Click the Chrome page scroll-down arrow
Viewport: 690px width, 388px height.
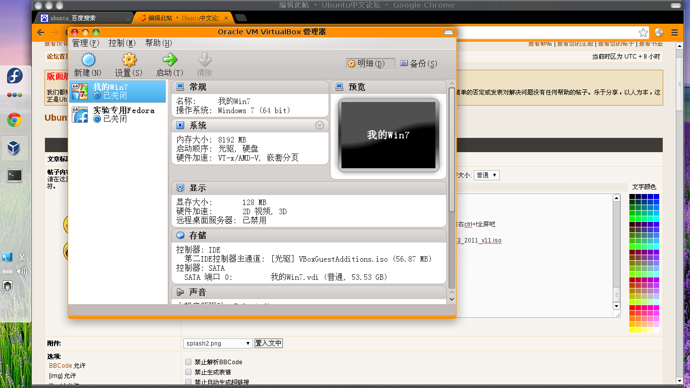tap(679, 380)
